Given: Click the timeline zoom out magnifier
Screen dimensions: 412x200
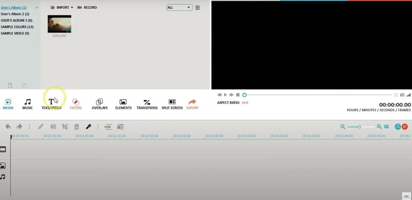Looking at the screenshot, I should 343,126.
